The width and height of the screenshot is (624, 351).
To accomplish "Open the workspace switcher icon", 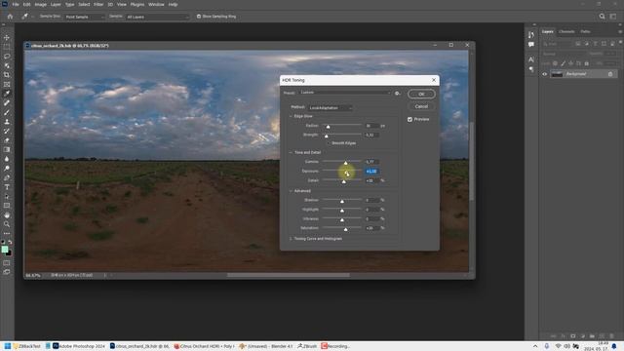I will tap(613, 17).
